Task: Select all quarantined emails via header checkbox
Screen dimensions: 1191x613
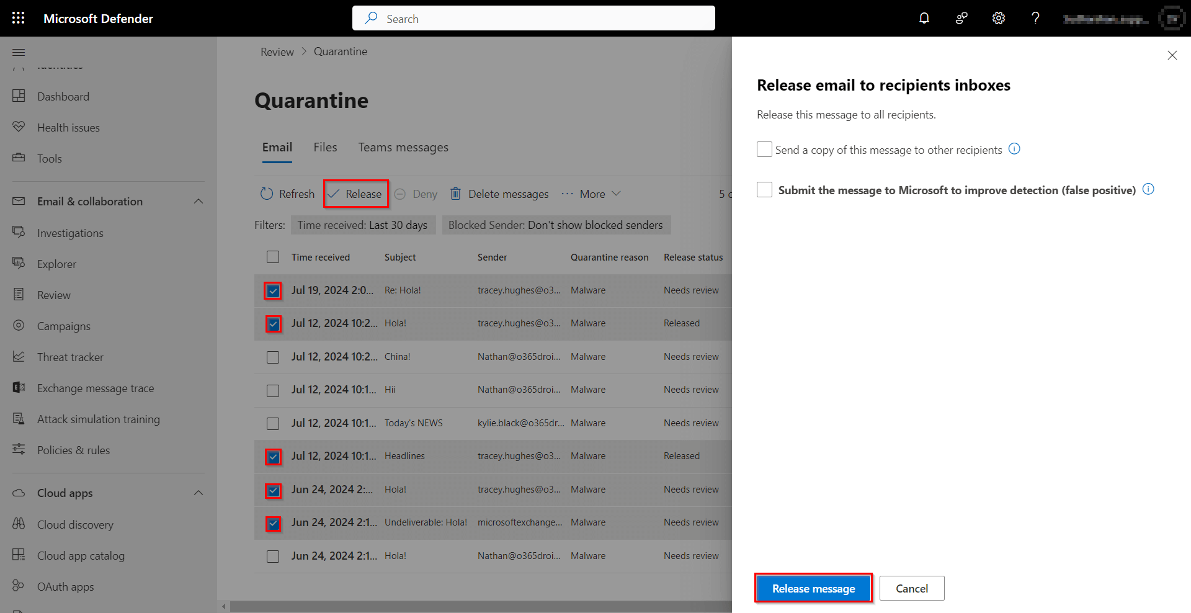Action: 273,256
